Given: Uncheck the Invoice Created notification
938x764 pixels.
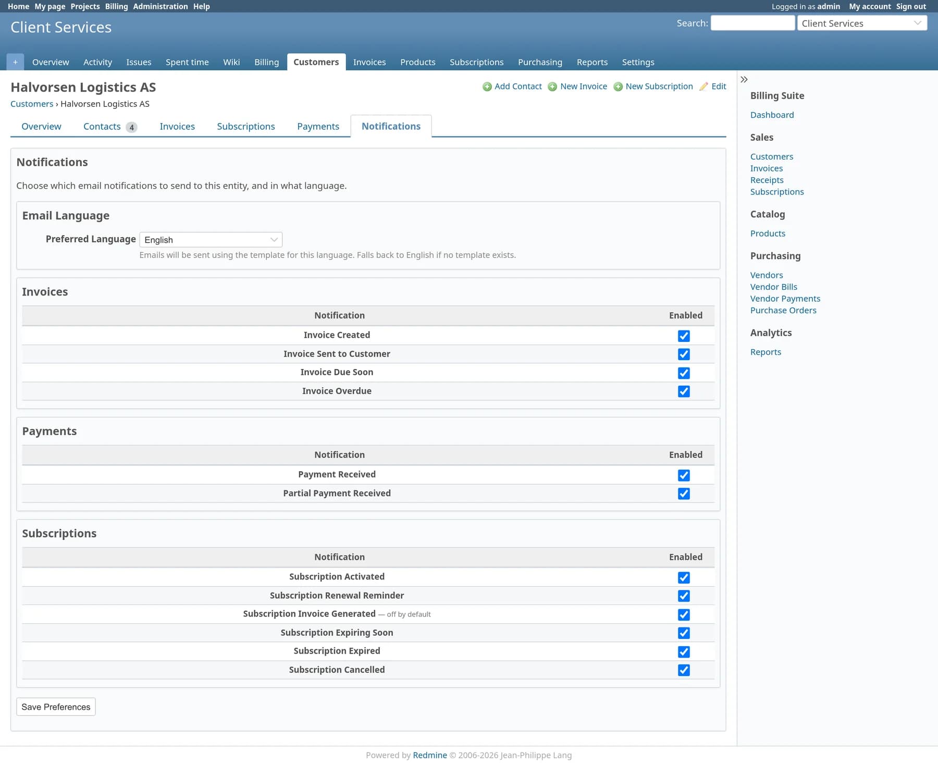Looking at the screenshot, I should pyautogui.click(x=684, y=336).
